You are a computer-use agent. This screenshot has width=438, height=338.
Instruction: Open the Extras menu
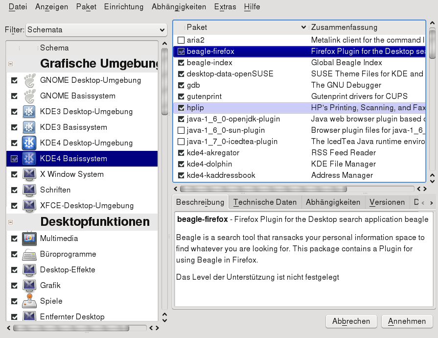(225, 7)
